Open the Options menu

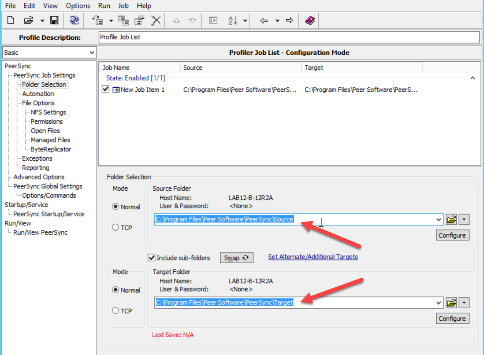coord(78,6)
